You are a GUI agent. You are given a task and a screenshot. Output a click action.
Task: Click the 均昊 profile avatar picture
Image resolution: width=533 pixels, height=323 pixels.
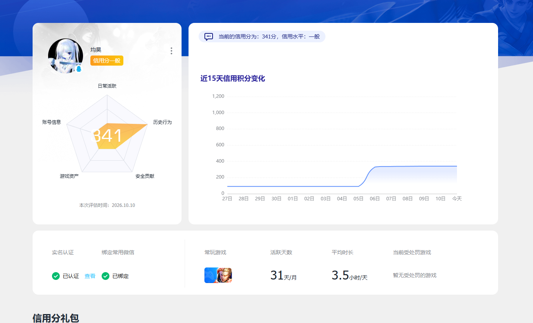[66, 56]
